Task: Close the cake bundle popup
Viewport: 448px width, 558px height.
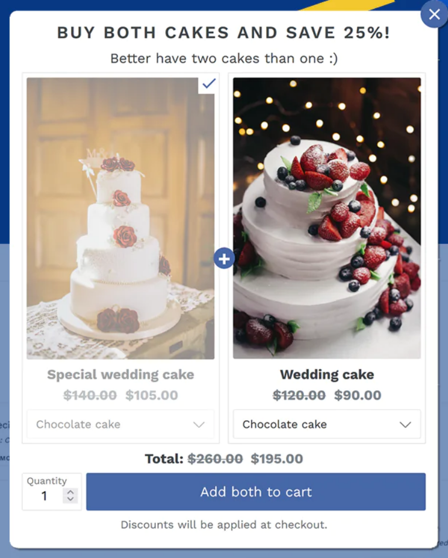Action: pos(434,14)
